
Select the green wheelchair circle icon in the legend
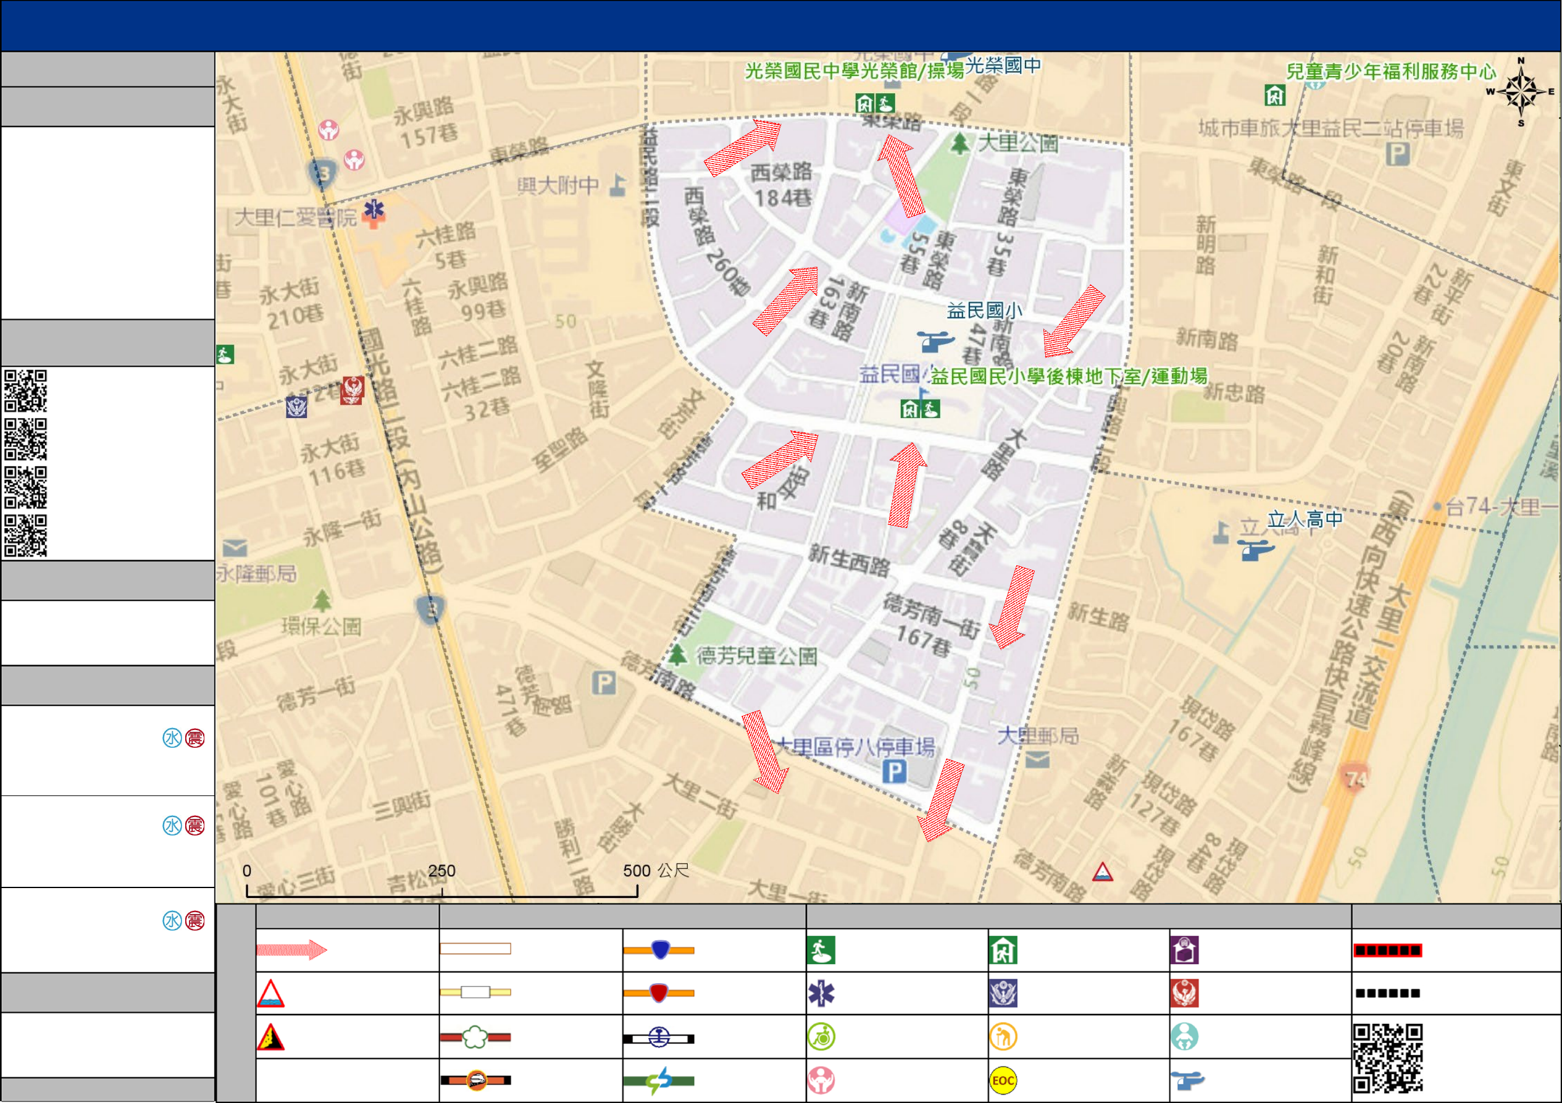coord(821,1037)
